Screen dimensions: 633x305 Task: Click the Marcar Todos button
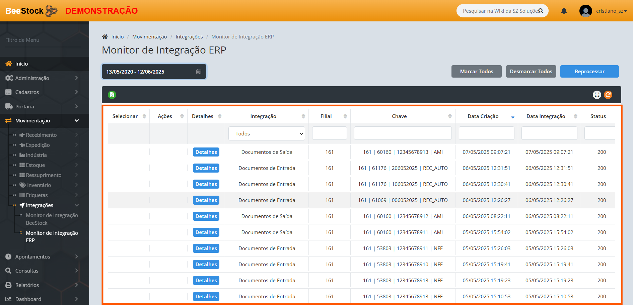tap(476, 72)
